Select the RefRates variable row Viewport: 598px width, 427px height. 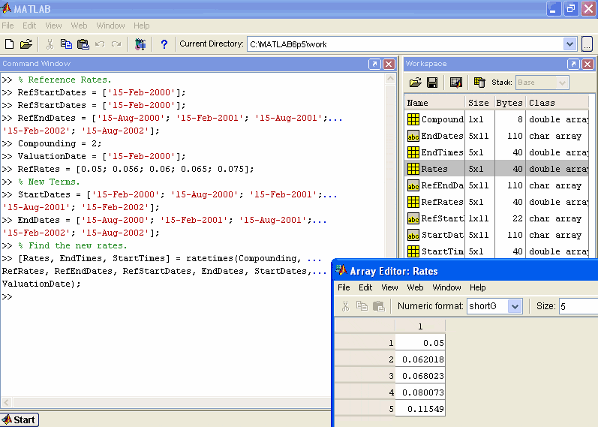(497, 202)
